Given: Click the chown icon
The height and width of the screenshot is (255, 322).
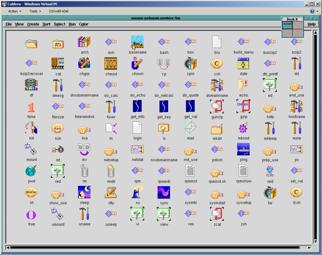Looking at the screenshot, I should (137, 63).
